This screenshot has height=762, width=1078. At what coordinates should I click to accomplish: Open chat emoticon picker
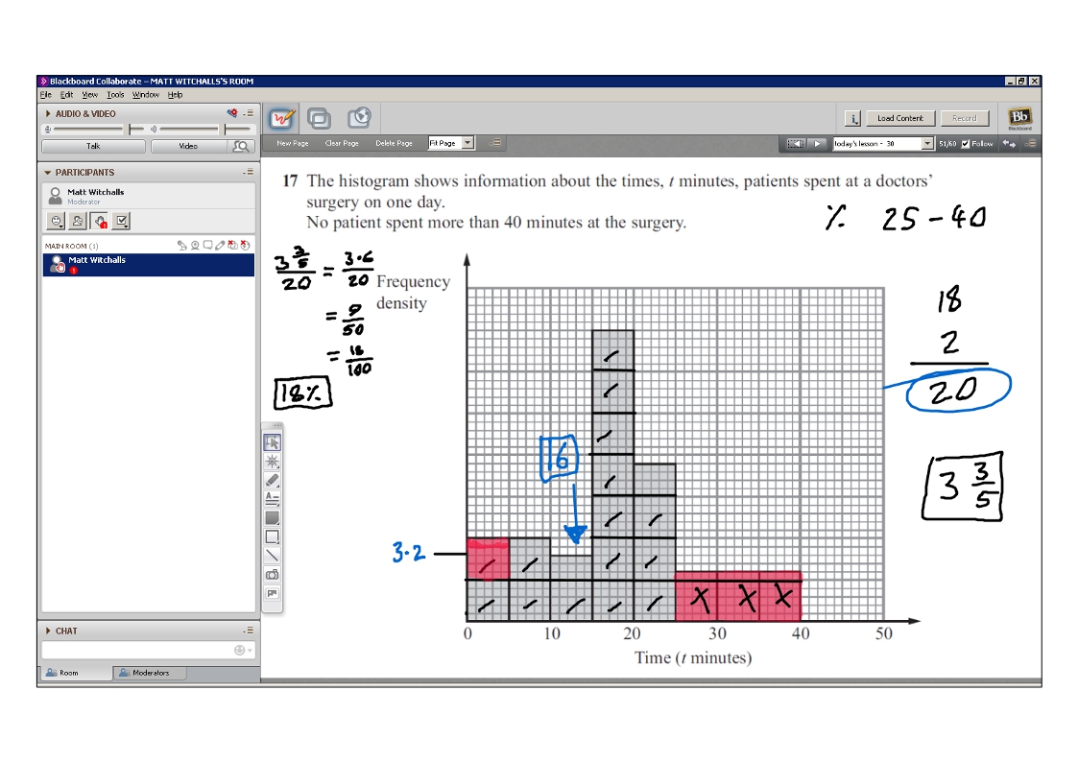click(243, 650)
